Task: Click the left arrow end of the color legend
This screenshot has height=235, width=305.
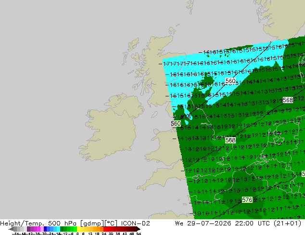Action: 11,229
